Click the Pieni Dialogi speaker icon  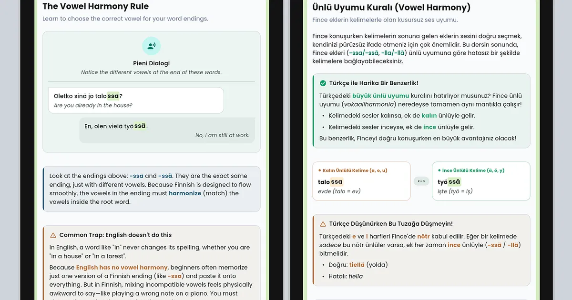152,46
